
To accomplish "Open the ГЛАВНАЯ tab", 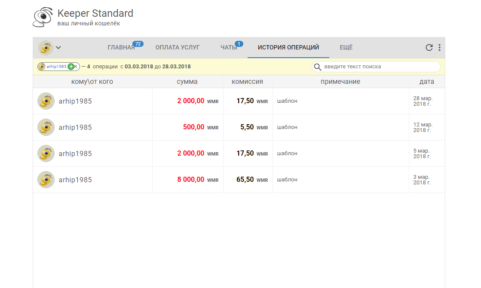I will 121,48.
